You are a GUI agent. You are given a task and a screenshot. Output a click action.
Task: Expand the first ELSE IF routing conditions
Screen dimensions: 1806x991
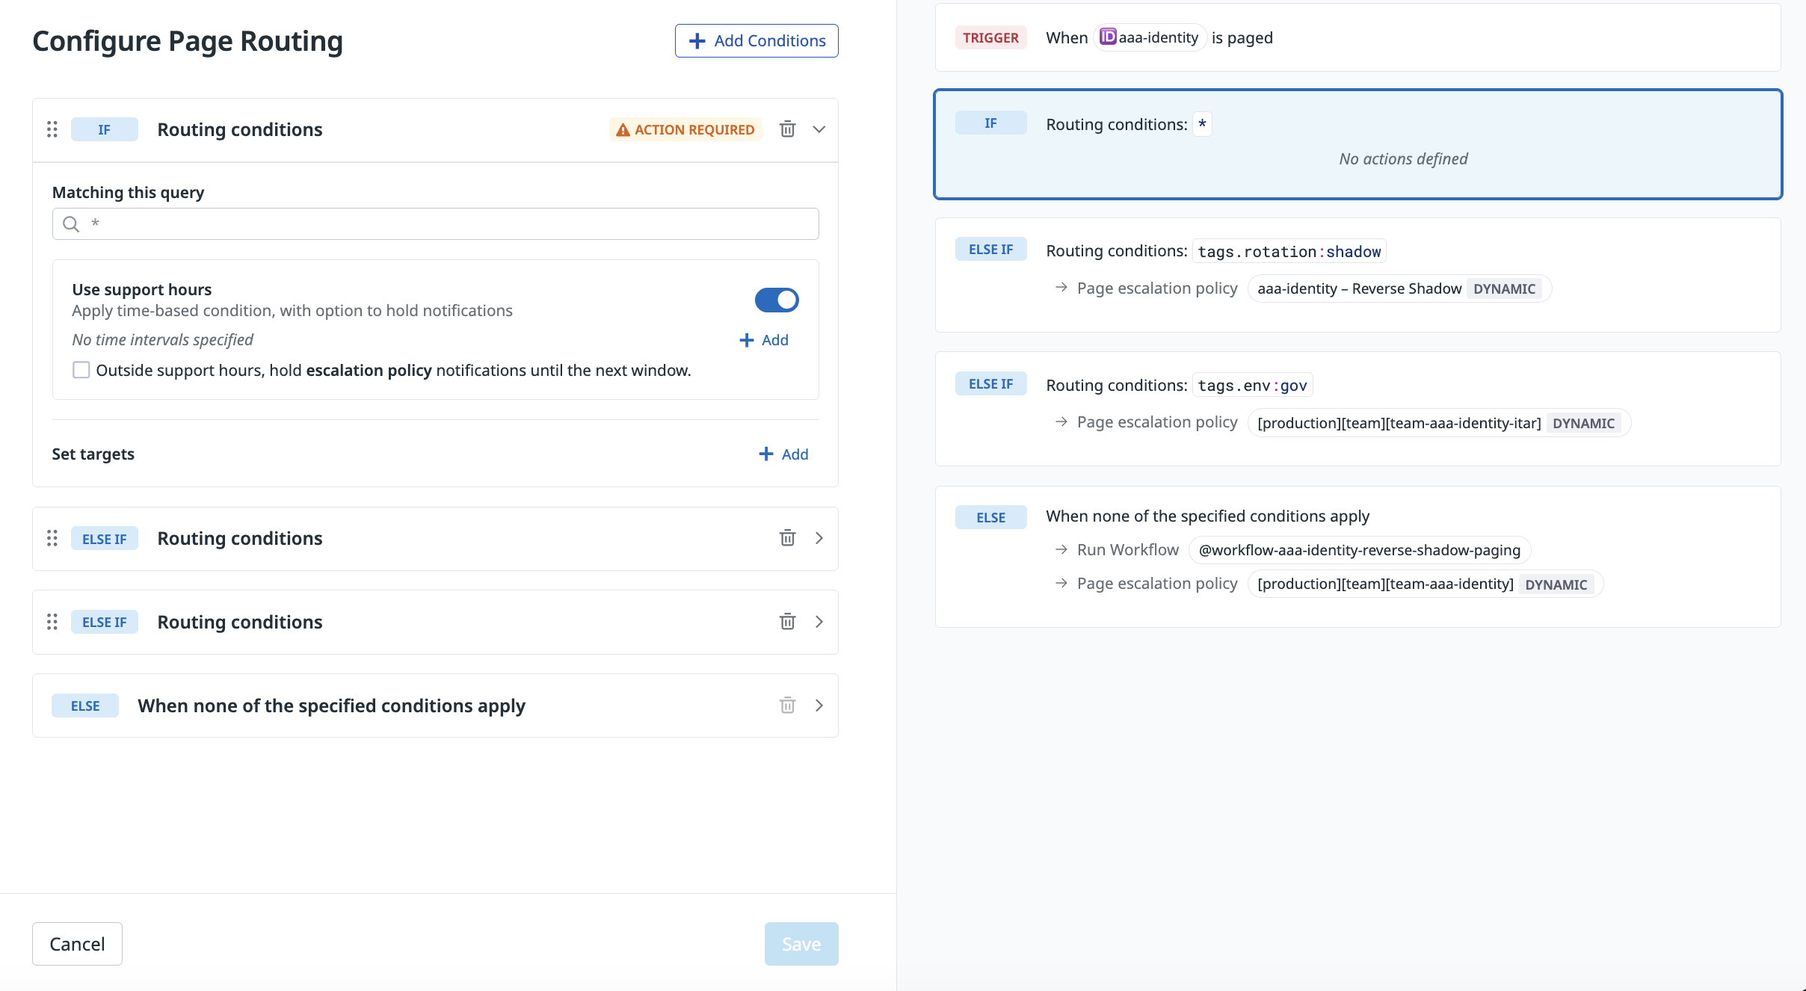click(819, 538)
